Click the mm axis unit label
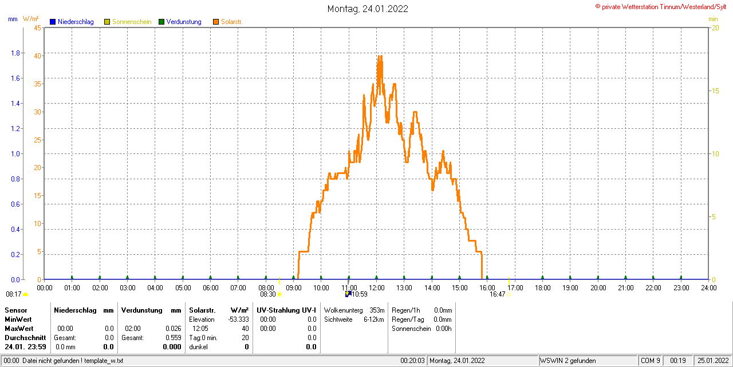 (x=13, y=19)
